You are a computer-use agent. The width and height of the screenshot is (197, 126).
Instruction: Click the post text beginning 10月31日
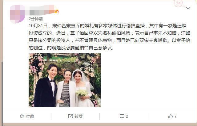point(109,37)
